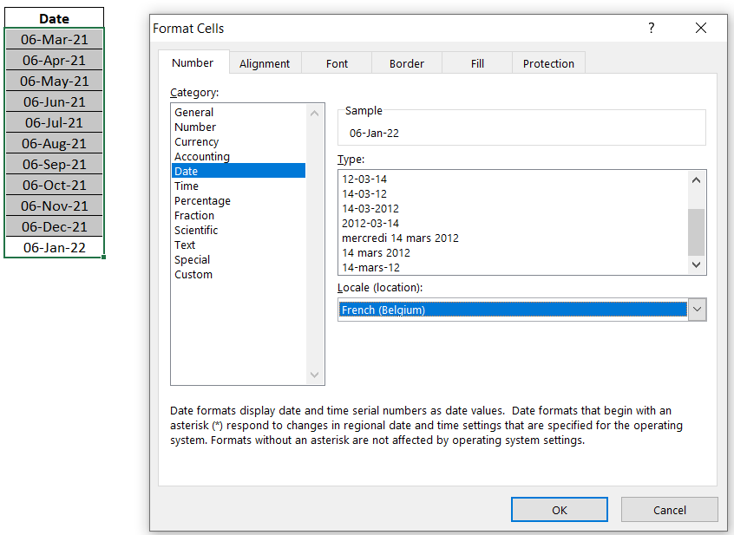Screen dimensions: 734x535
Task: Open the Fill tab
Action: click(x=477, y=62)
